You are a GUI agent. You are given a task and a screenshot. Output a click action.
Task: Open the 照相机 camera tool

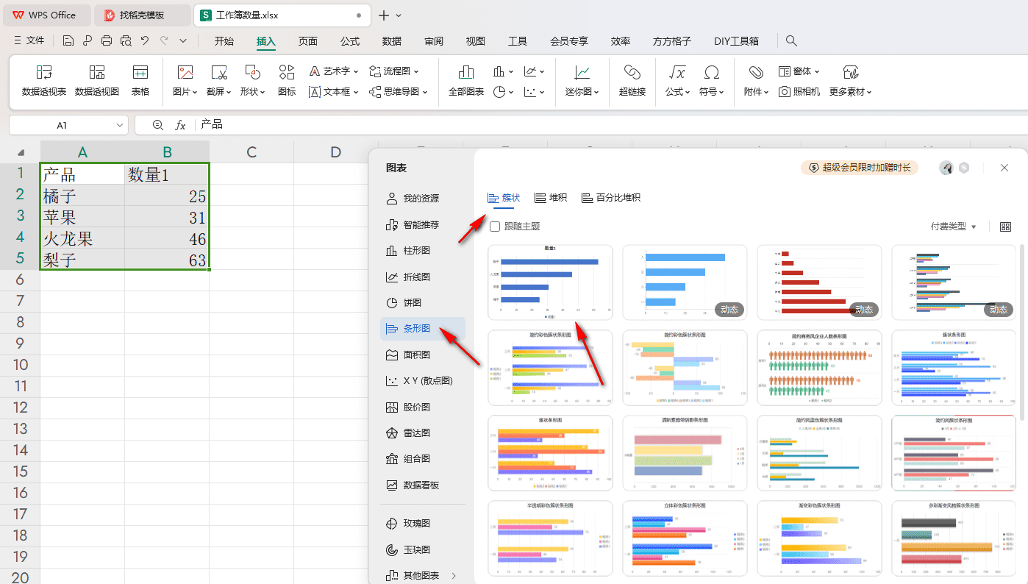point(799,92)
